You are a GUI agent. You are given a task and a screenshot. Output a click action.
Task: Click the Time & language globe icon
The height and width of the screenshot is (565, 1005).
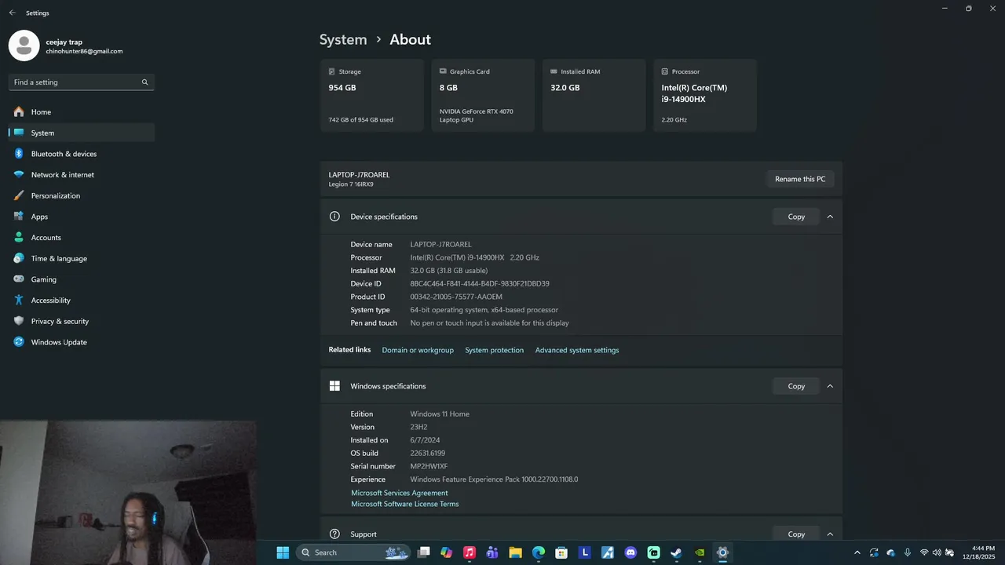(19, 258)
